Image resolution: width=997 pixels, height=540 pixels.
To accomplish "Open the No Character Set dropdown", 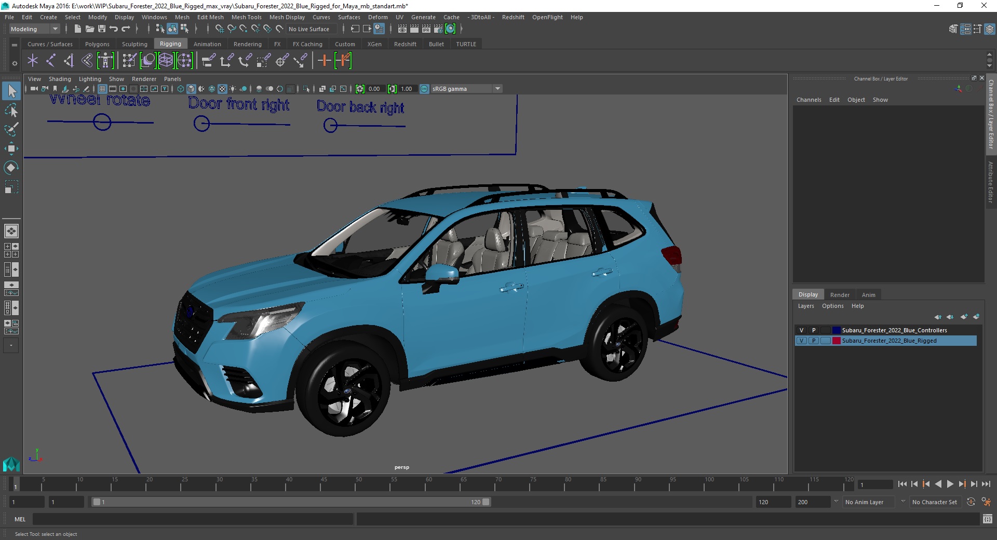I will point(935,502).
